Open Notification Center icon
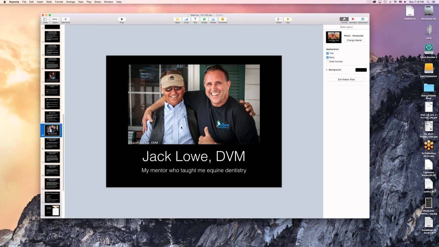The image size is (439, 247). tap(434, 2)
